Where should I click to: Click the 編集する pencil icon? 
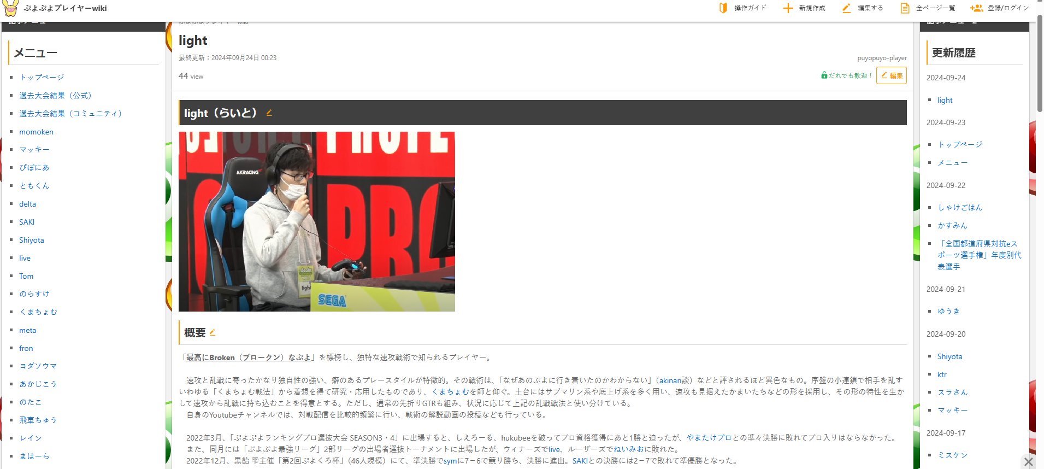pyautogui.click(x=846, y=8)
